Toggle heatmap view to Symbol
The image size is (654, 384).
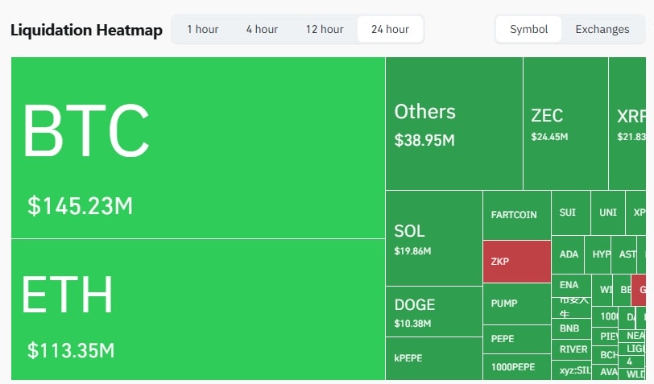pos(528,30)
